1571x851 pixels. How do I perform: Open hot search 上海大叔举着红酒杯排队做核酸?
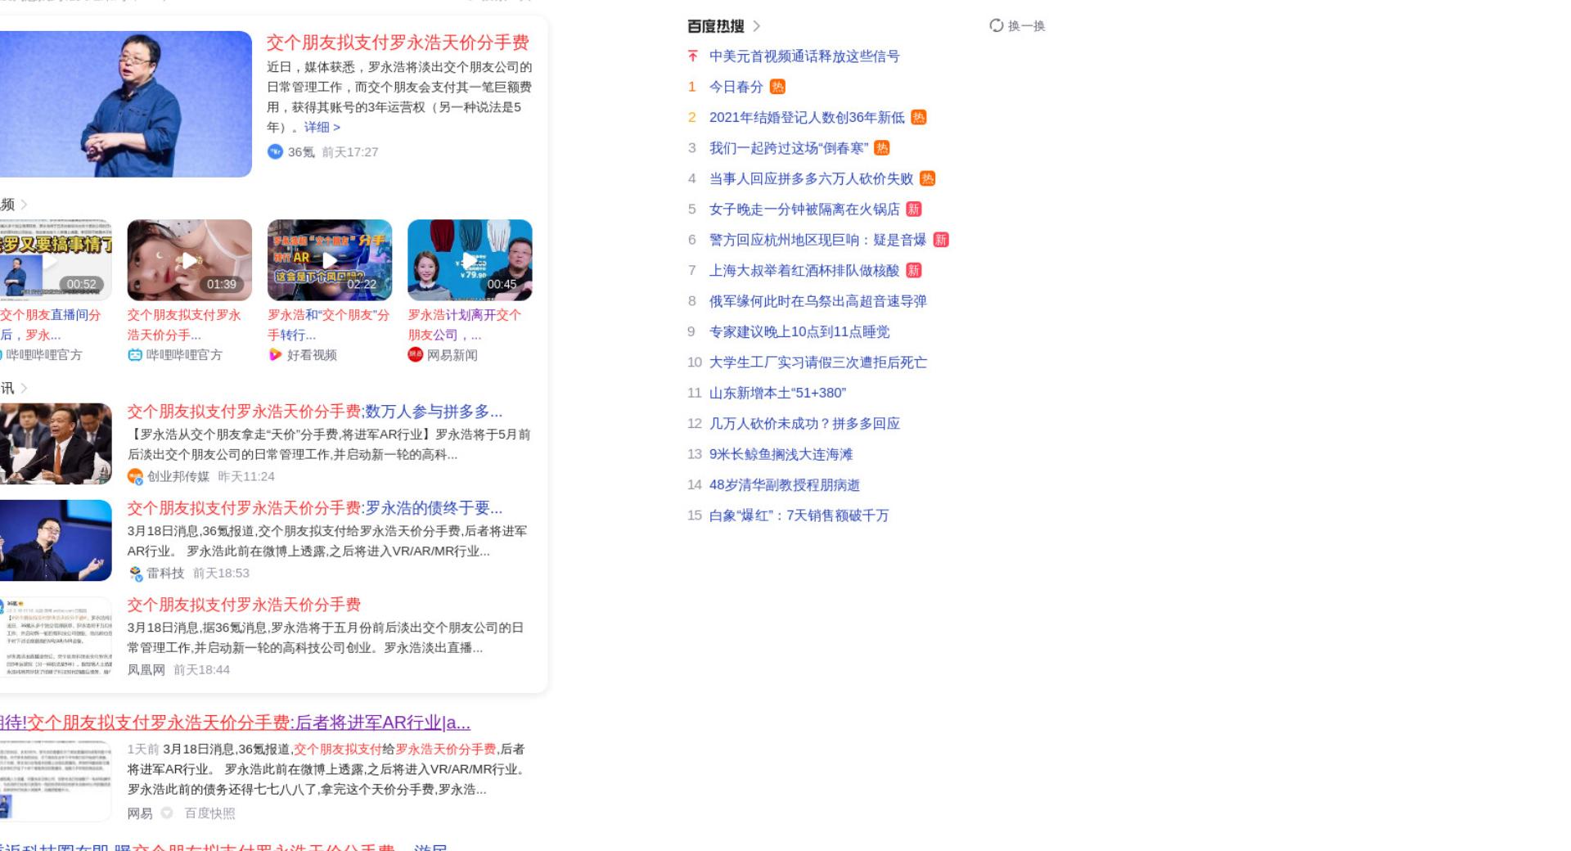[x=804, y=271]
